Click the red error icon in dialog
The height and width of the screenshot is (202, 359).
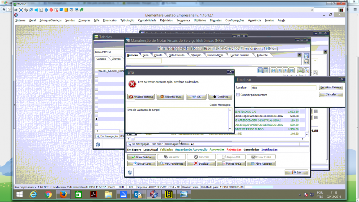pos(132,84)
